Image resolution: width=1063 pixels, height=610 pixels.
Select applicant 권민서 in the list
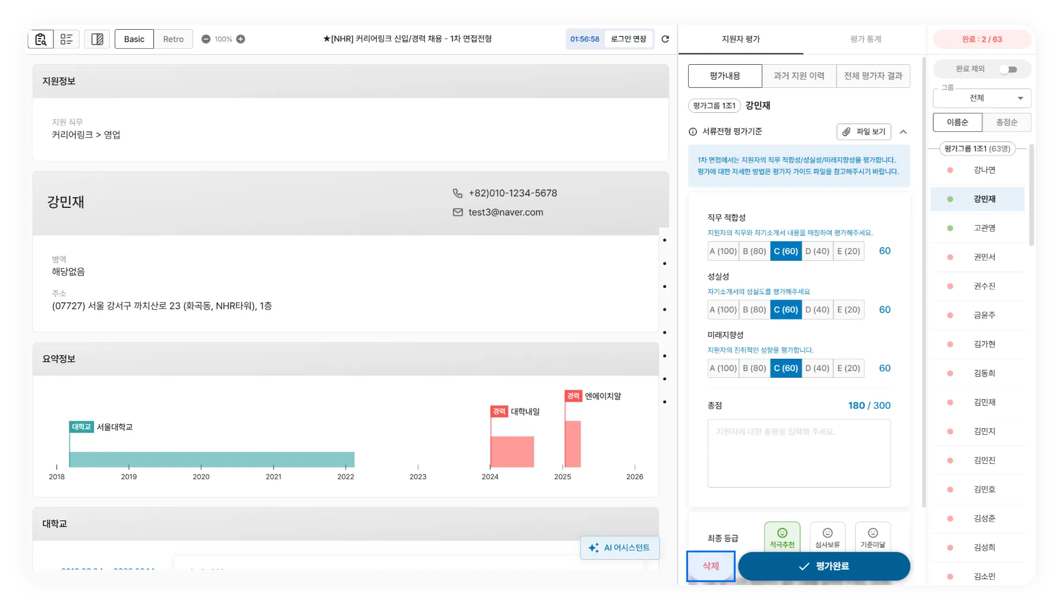977,257
